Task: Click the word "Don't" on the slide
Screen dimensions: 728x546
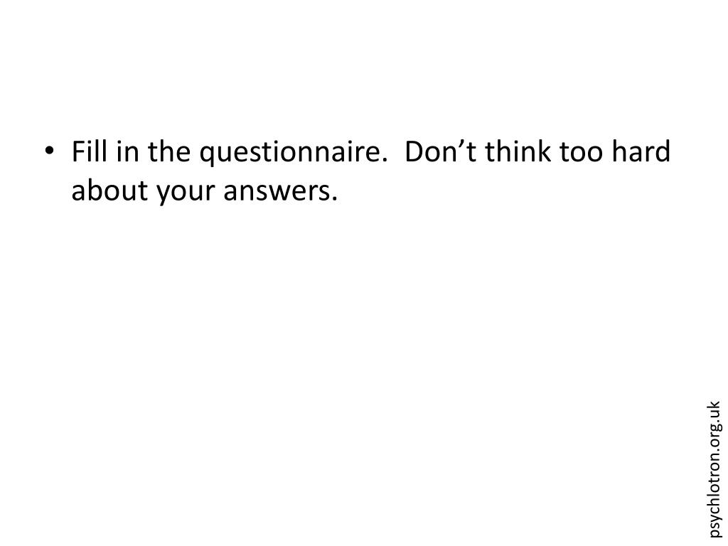Action: point(440,151)
